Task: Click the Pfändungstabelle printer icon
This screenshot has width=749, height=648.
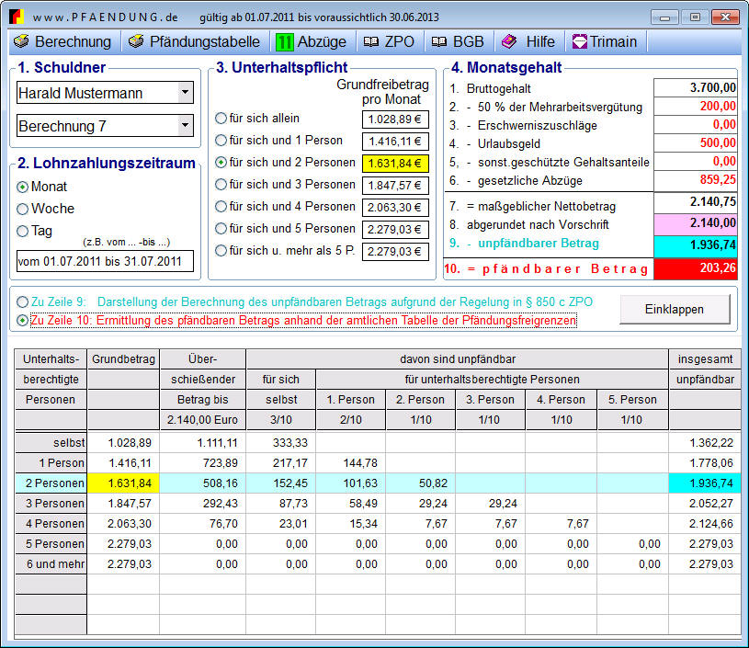Action: click(136, 41)
